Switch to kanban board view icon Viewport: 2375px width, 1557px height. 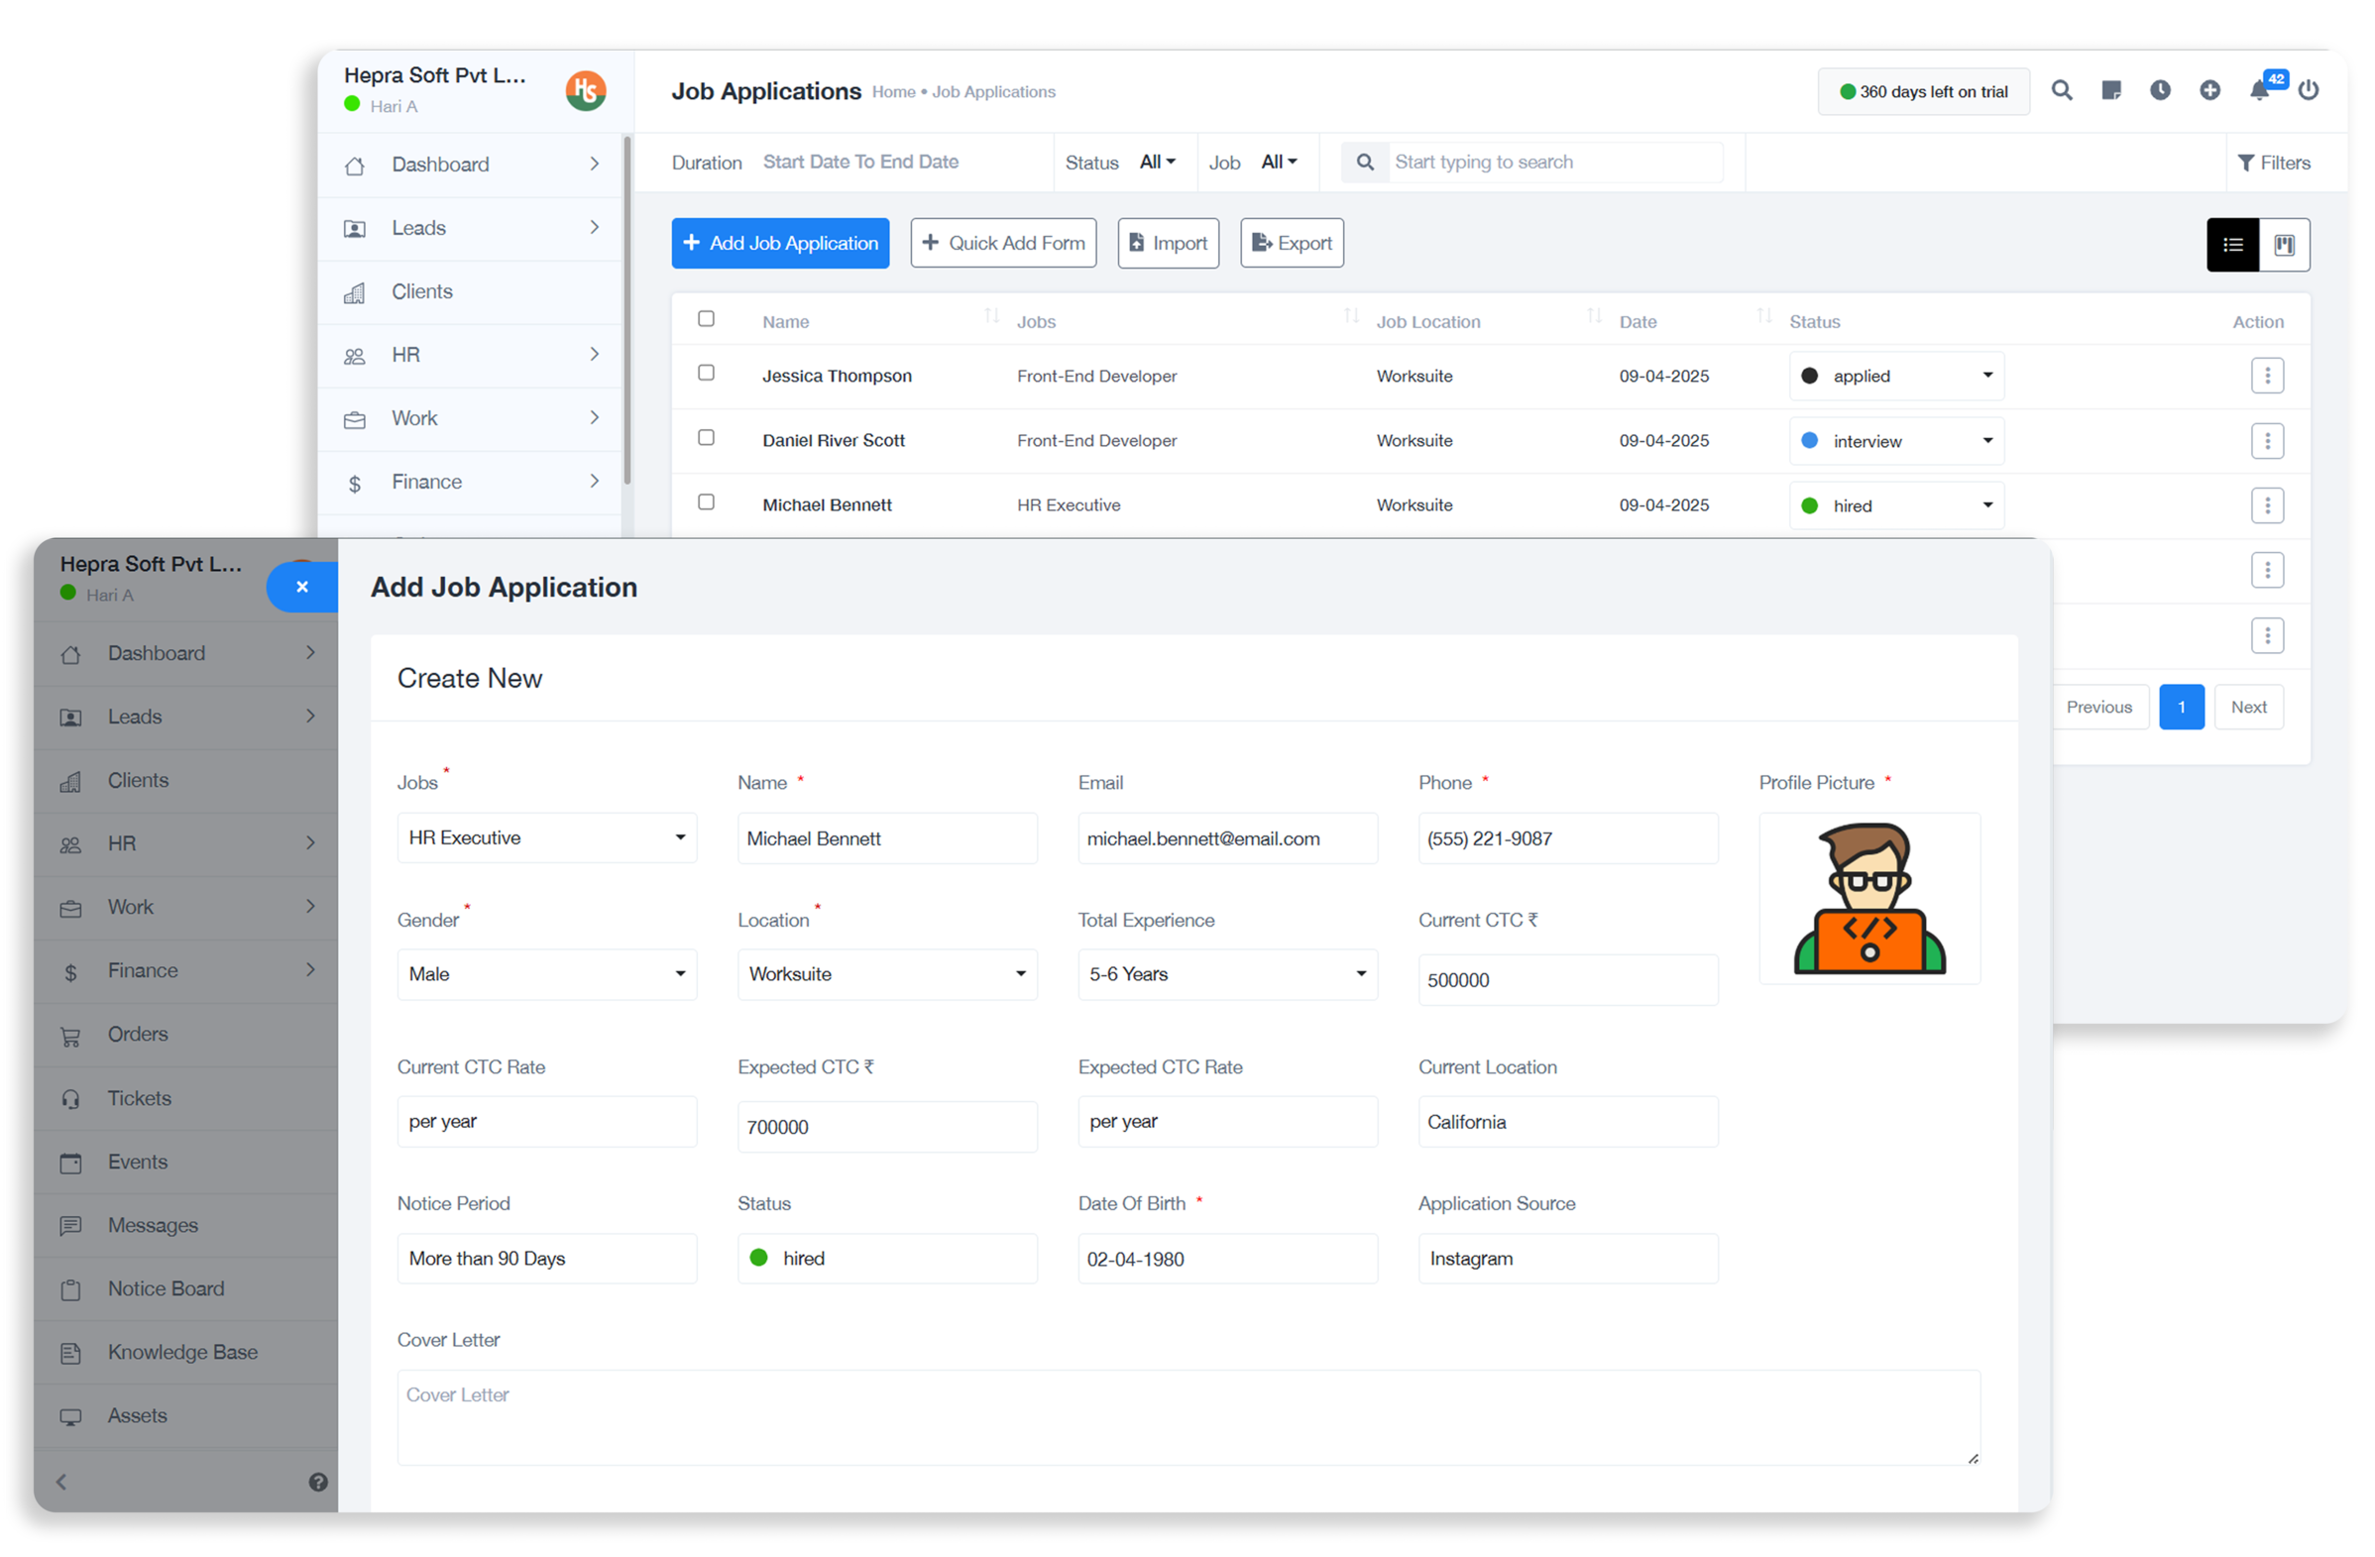coord(2284,245)
